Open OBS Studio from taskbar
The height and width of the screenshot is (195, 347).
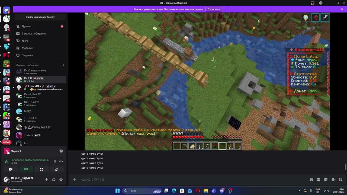point(230,191)
